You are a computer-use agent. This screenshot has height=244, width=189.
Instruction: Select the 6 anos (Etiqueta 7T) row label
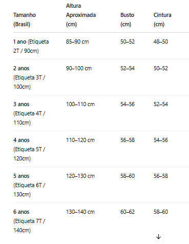29,221
